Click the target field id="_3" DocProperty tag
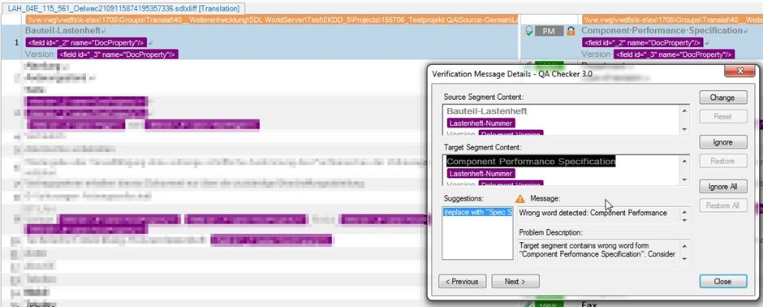 tap(675, 54)
